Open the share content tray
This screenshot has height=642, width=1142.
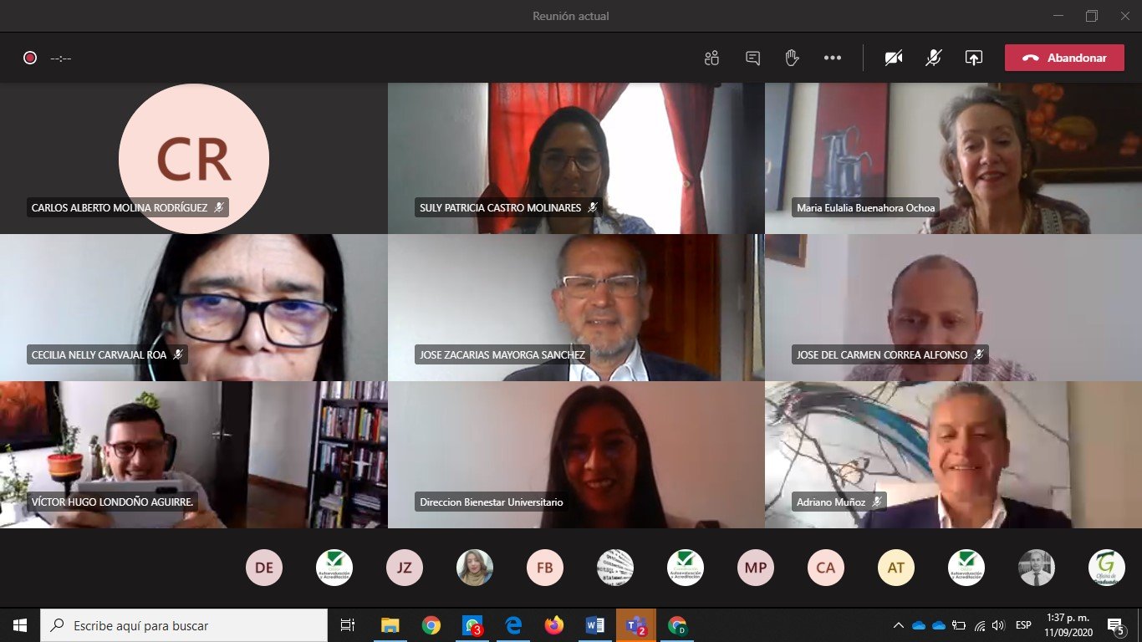coord(973,58)
